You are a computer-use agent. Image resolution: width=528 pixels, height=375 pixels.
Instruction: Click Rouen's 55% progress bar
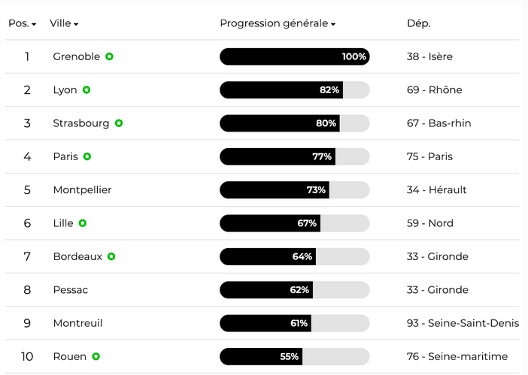pyautogui.click(x=294, y=356)
